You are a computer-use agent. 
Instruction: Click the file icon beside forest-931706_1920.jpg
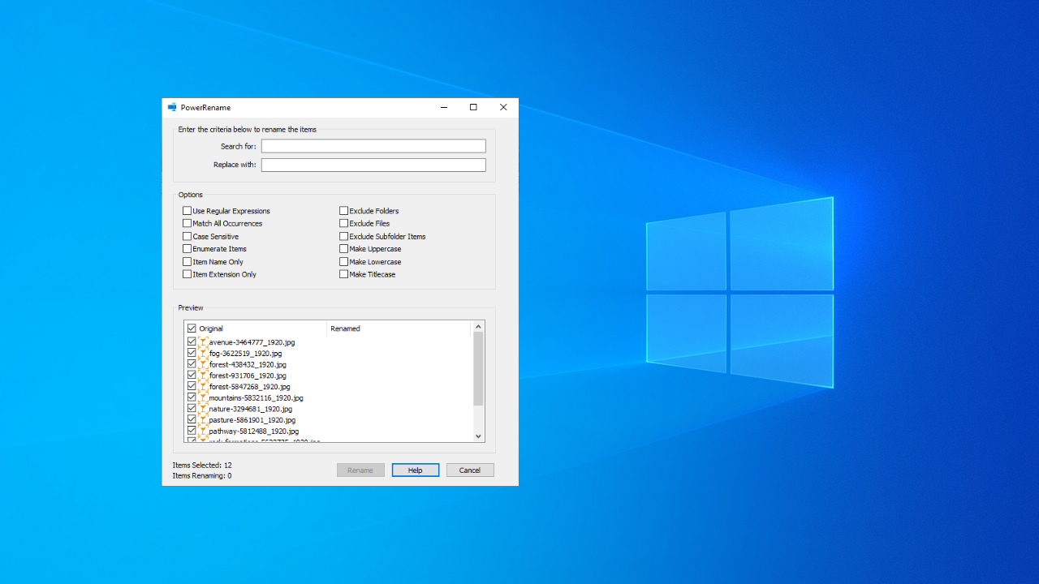[202, 375]
